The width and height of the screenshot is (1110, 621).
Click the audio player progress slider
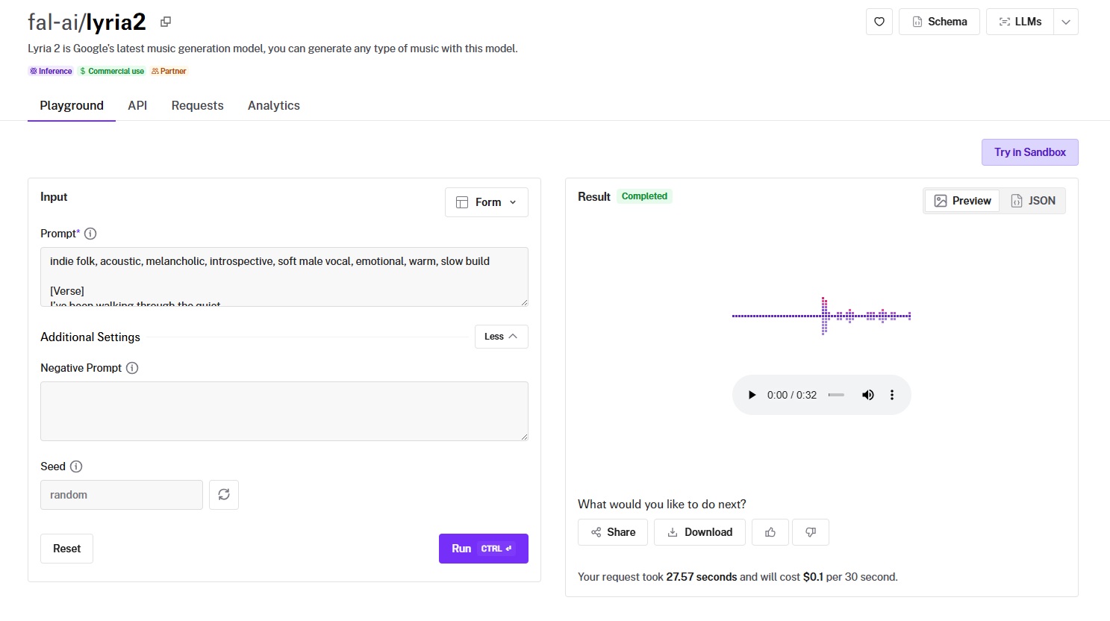tap(836, 395)
